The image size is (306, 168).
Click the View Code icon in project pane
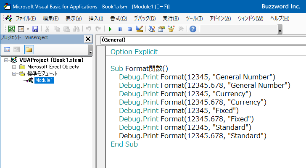click(7, 50)
